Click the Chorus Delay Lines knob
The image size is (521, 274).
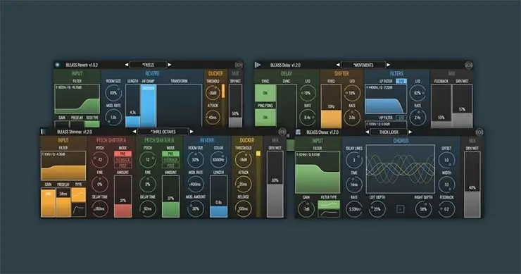(x=354, y=160)
